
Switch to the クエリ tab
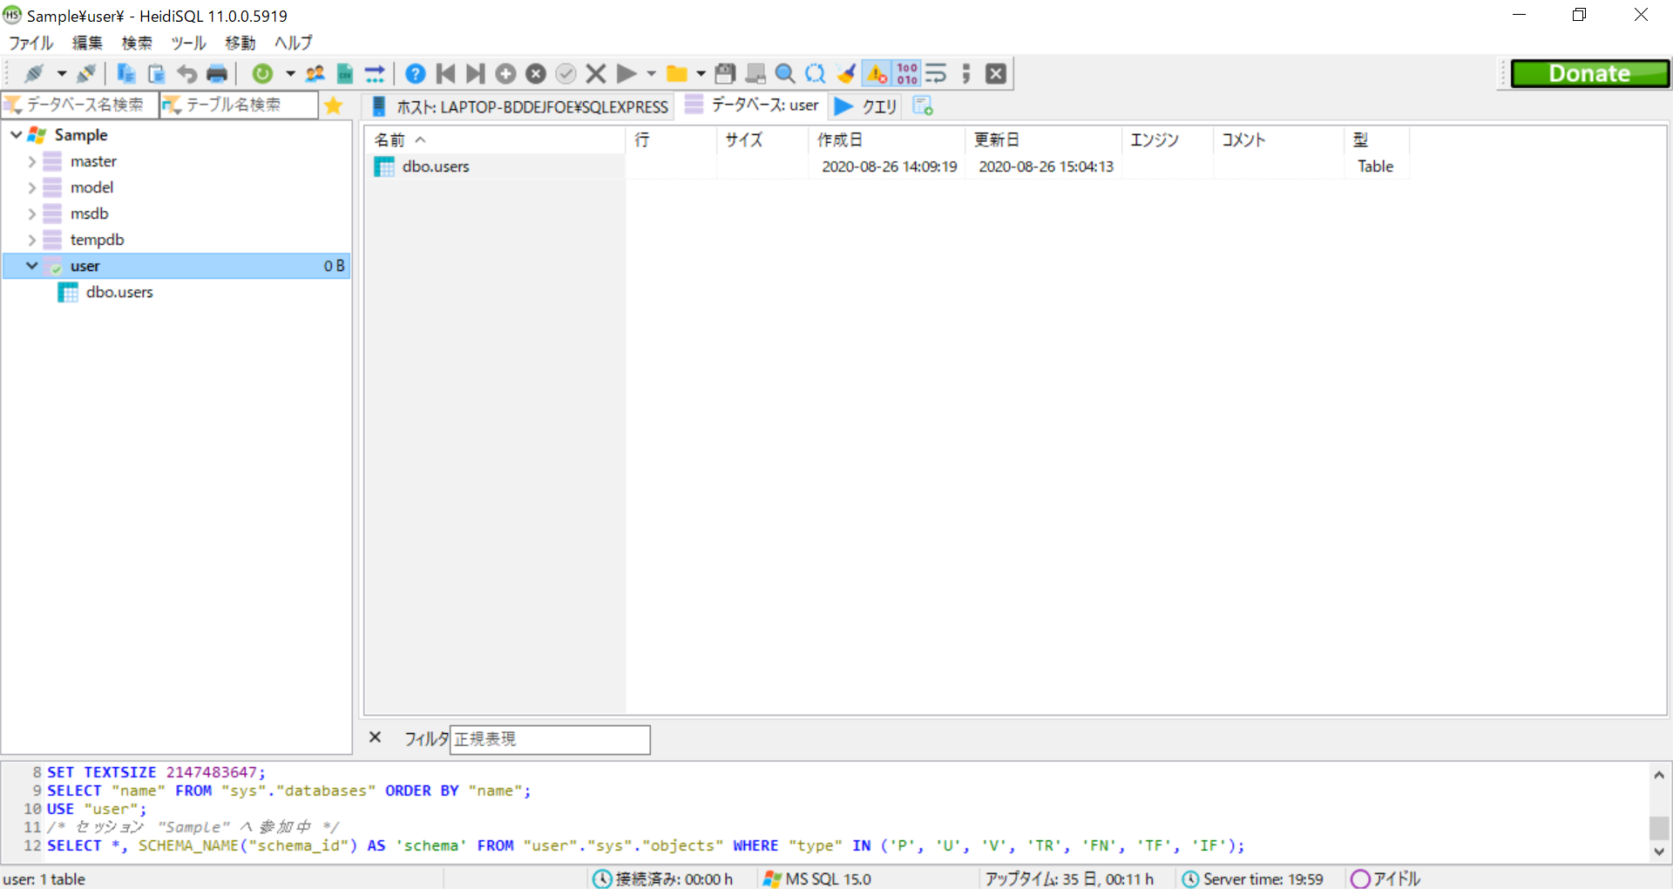(865, 106)
